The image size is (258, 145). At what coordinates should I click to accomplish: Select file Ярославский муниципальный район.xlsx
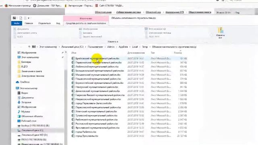click(x=129, y=128)
